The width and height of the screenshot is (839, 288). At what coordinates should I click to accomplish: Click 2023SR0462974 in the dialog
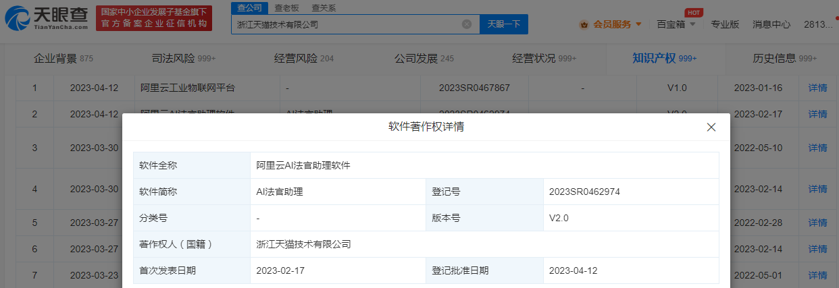[x=585, y=192]
